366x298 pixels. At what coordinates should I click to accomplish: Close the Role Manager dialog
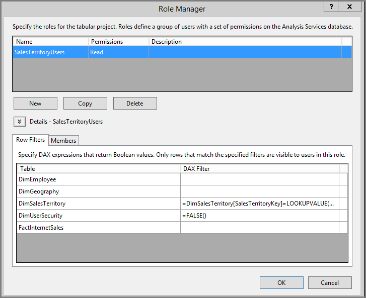[349, 7]
